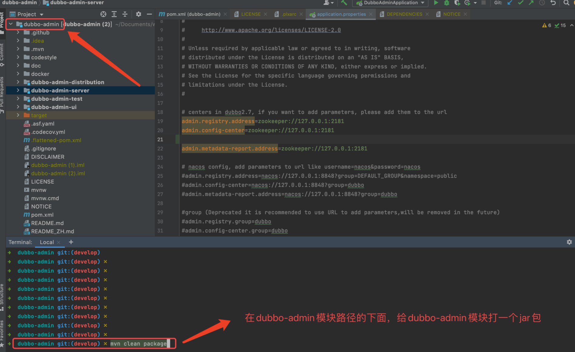Run DubboAdminApplication with the green play icon

pos(436,3)
